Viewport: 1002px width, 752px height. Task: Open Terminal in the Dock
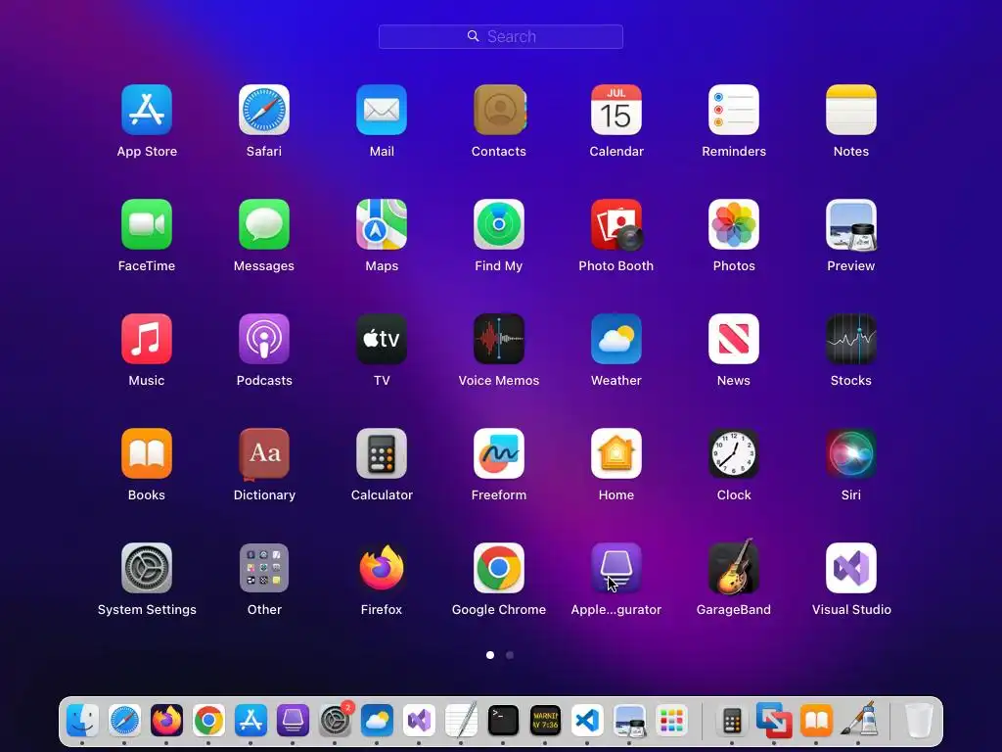point(503,721)
